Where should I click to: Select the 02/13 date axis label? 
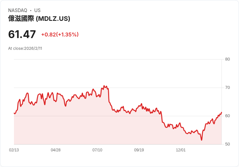coord(14,150)
